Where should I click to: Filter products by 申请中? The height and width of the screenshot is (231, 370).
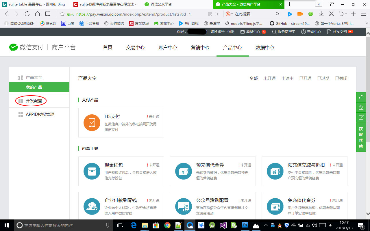click(287, 78)
